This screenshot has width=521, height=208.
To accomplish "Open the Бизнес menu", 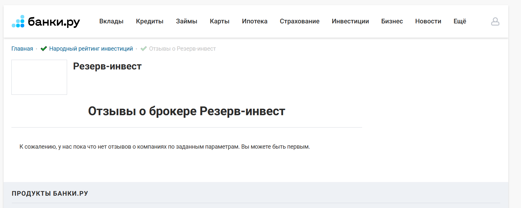I will (392, 21).
